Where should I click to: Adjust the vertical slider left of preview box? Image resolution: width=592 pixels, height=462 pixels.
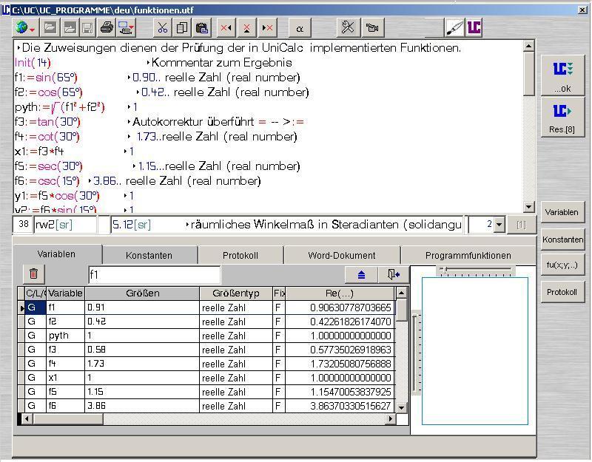click(x=416, y=353)
